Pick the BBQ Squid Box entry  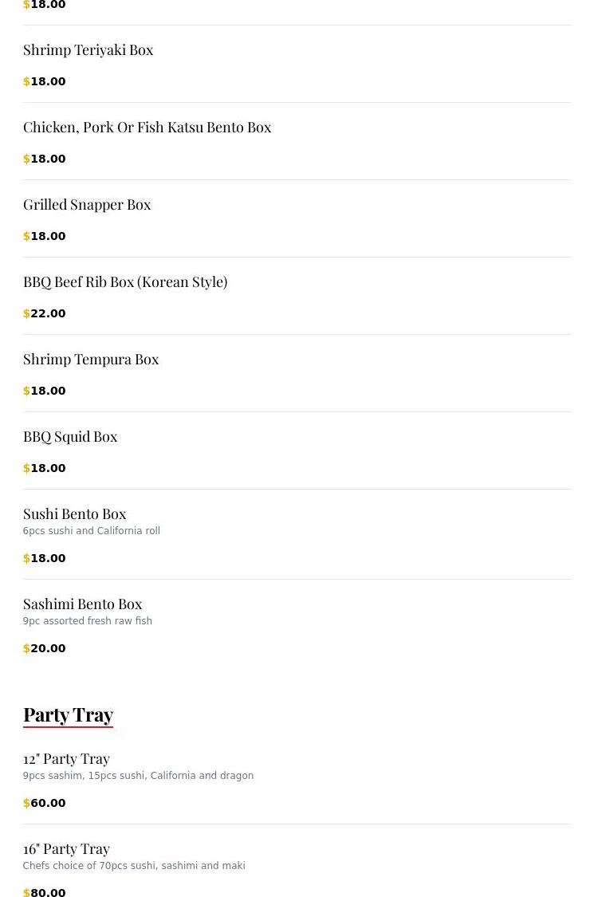[x=70, y=436]
